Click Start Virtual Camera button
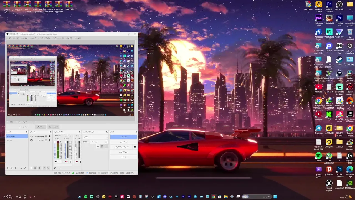Viewport: 355px width, 200px height. [x=121, y=147]
